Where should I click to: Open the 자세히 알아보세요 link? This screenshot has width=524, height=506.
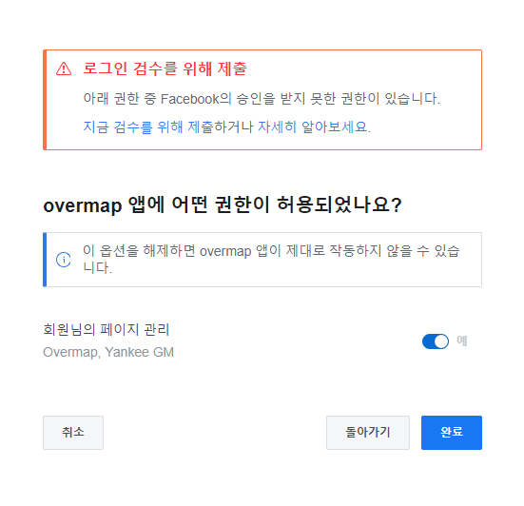pos(313,127)
